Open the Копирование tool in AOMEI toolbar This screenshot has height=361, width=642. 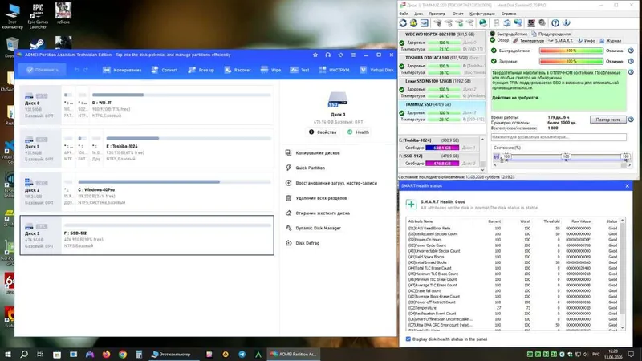122,70
